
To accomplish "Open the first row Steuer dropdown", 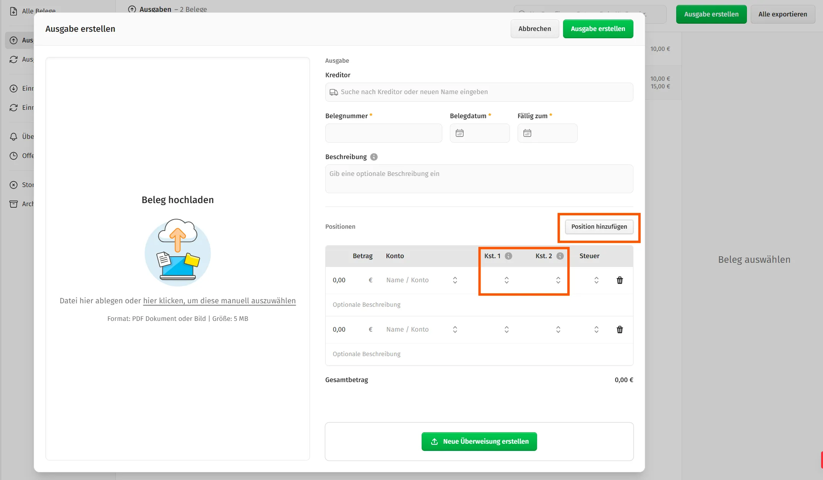I will 596,280.
